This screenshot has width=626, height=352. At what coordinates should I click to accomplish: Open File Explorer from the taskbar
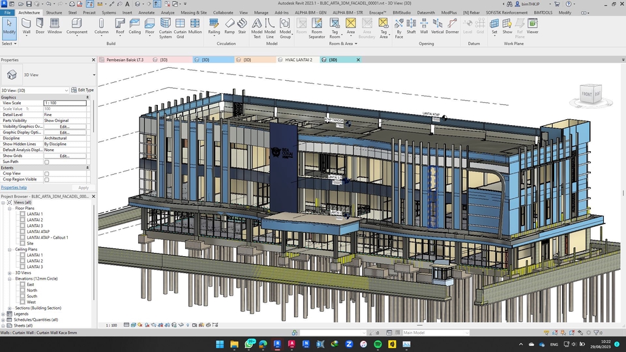pyautogui.click(x=234, y=344)
